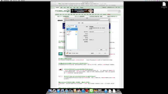Select first tab on Mobile01 green top bar

(x=57, y=8)
